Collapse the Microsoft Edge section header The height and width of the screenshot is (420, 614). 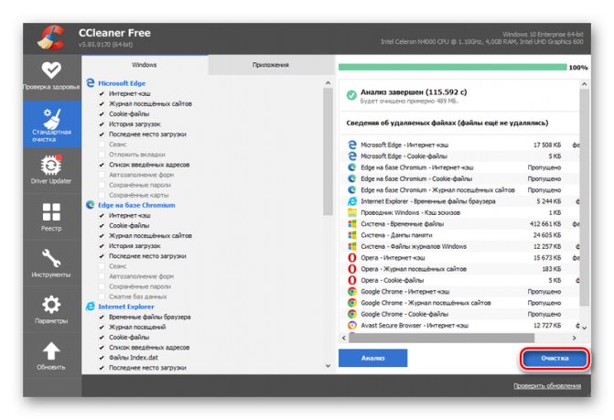tap(122, 83)
